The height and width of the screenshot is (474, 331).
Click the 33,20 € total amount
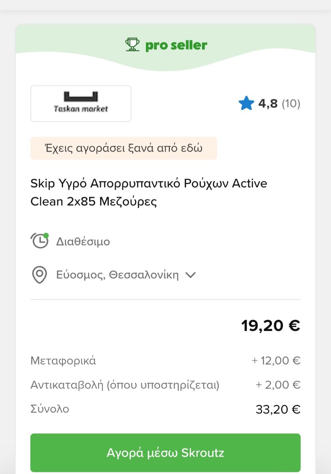click(278, 410)
